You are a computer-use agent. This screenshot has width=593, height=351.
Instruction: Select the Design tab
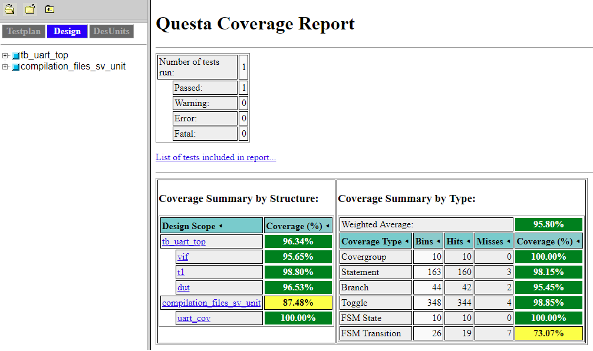pyautogui.click(x=67, y=31)
